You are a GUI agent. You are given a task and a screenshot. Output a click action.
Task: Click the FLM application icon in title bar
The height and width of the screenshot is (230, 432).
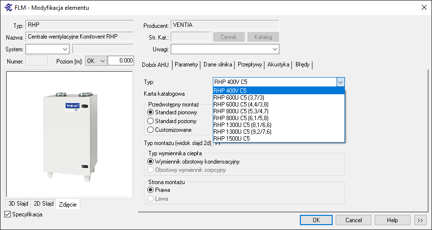(x=7, y=7)
